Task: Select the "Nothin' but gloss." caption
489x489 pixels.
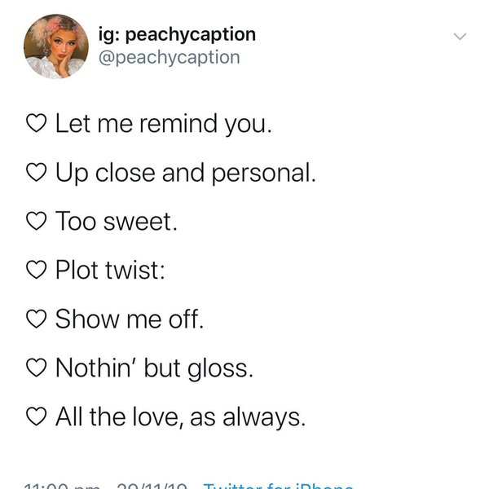Action: [155, 368]
